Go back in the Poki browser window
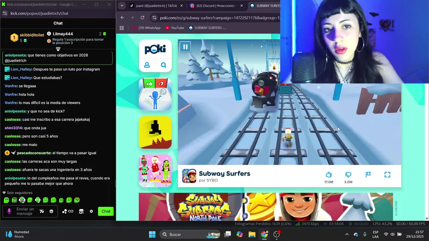 pyautogui.click(x=122, y=17)
